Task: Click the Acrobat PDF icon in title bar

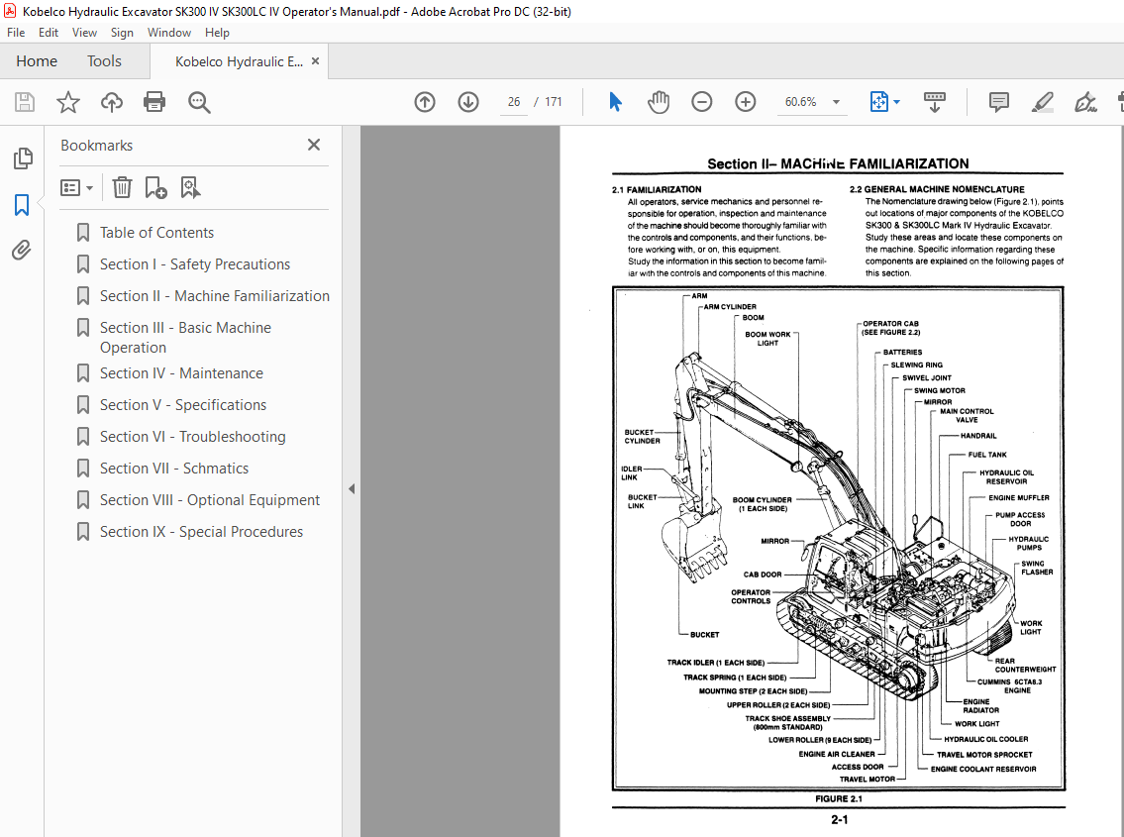Action: tap(10, 11)
